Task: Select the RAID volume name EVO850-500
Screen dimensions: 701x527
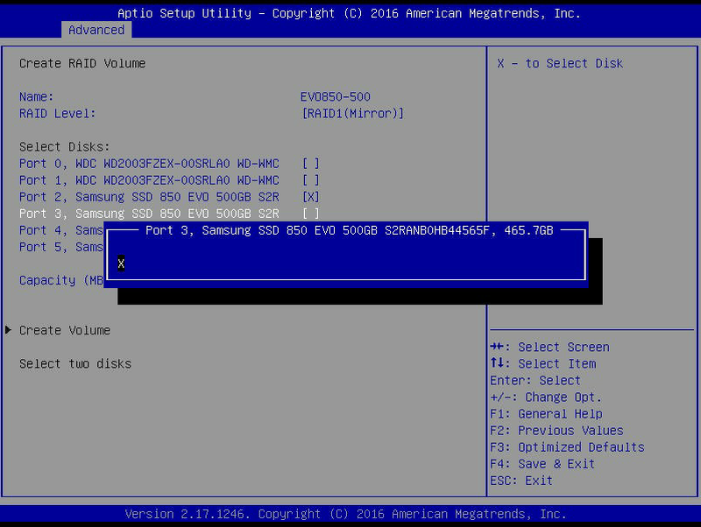Action: [336, 96]
